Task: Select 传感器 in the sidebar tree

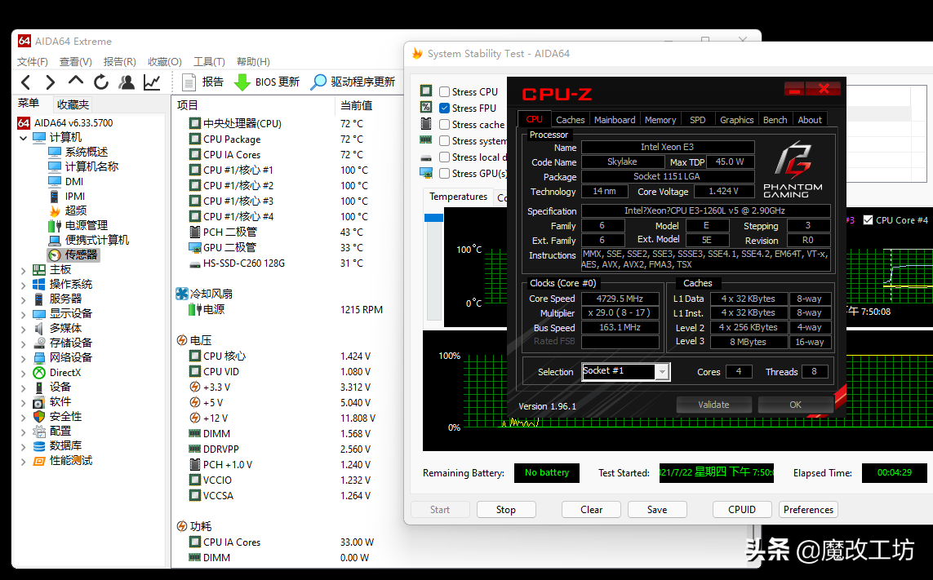Action: pos(81,255)
